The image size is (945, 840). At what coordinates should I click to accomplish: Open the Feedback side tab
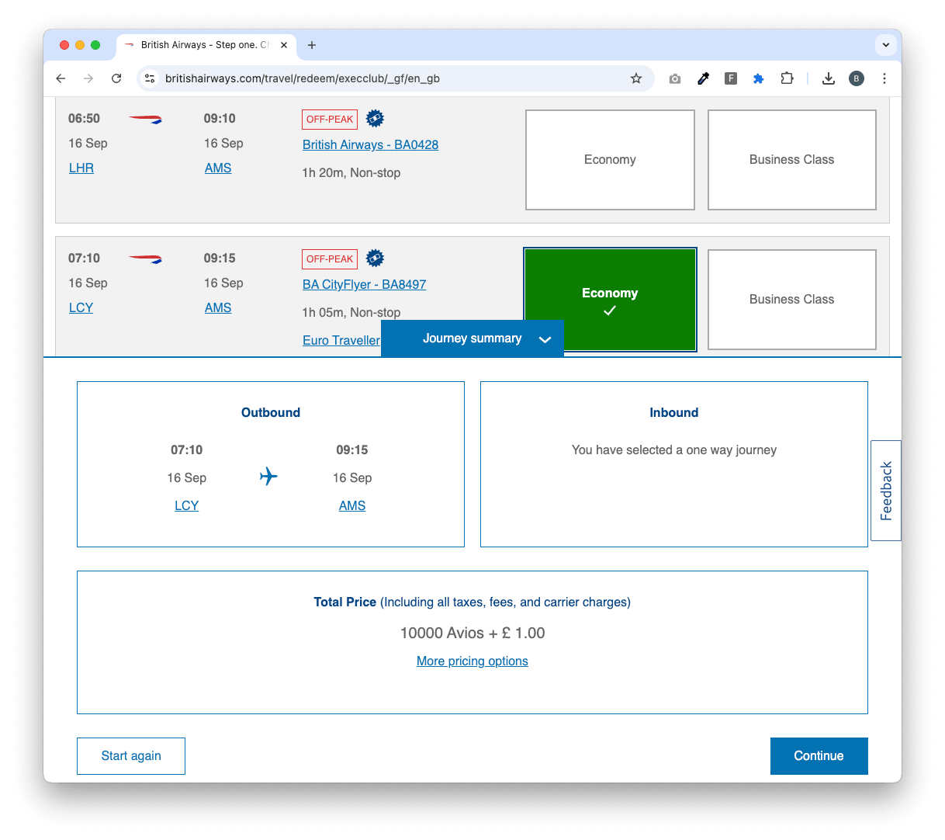[886, 491]
